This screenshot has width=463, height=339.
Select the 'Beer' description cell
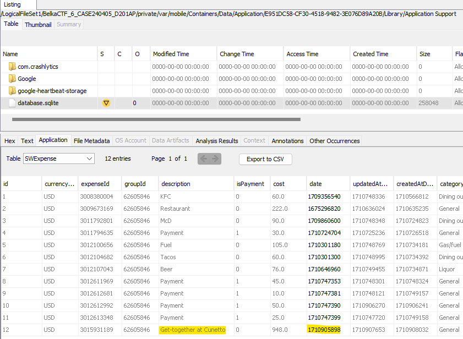coord(196,269)
